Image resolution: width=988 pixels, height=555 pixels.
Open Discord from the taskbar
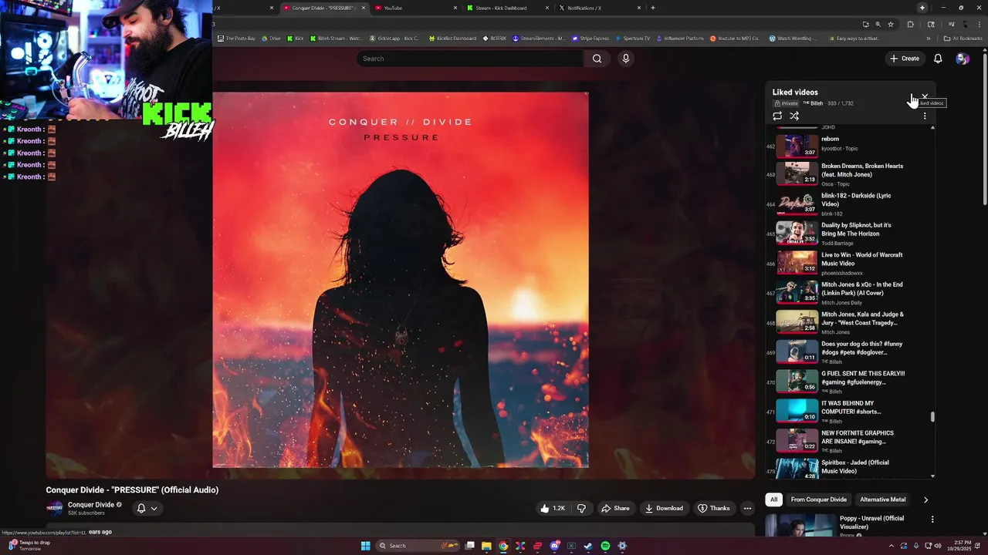click(554, 546)
